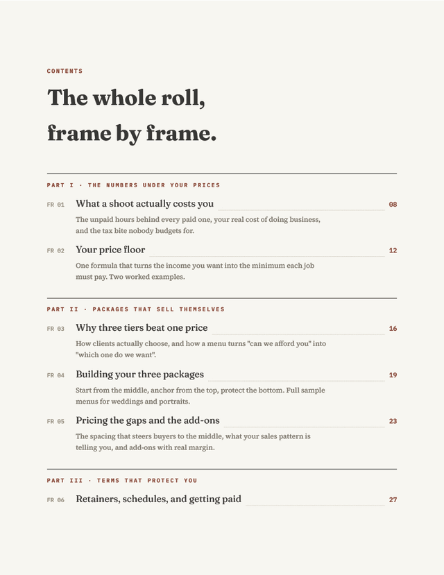Click page number 23
444x575 pixels.
[x=393, y=421]
